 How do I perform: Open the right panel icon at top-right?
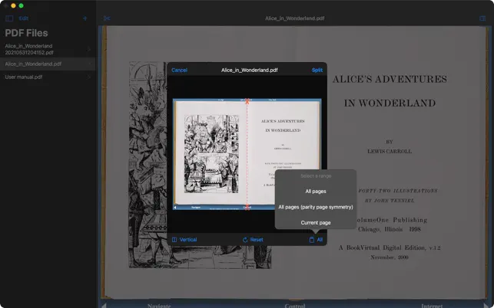click(482, 18)
